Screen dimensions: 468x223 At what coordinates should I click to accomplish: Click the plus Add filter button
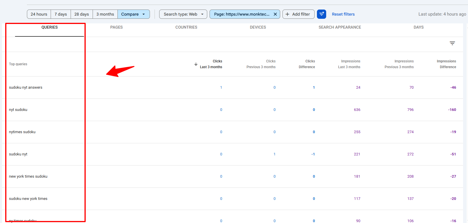point(298,14)
